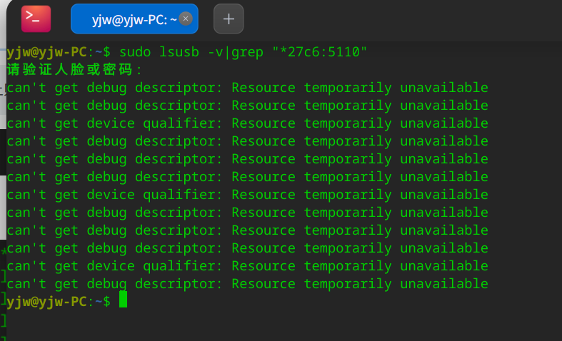Click "Resource" in the first output line

pyautogui.click(x=264, y=88)
